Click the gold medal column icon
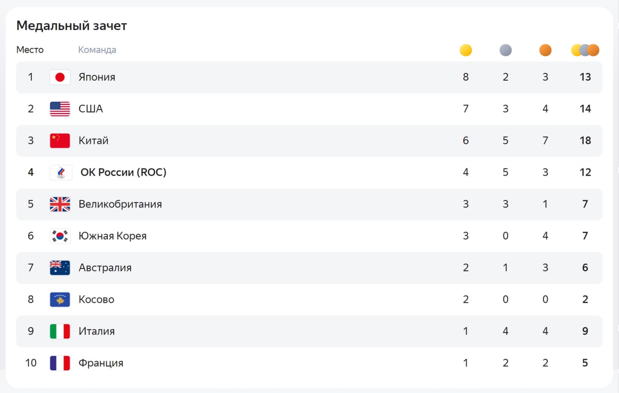619x393 pixels. tap(466, 50)
